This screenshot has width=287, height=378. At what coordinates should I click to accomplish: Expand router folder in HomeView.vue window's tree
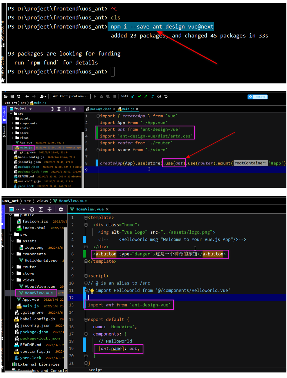[x=13, y=267]
